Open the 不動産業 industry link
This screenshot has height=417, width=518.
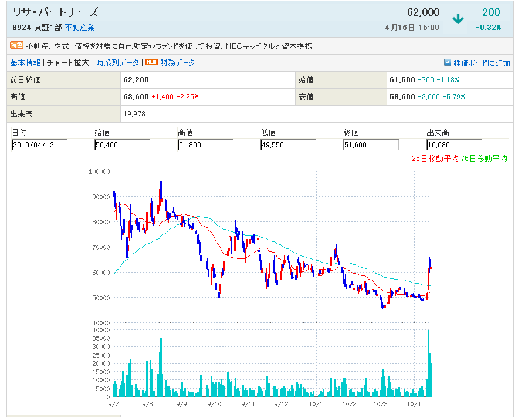80,28
